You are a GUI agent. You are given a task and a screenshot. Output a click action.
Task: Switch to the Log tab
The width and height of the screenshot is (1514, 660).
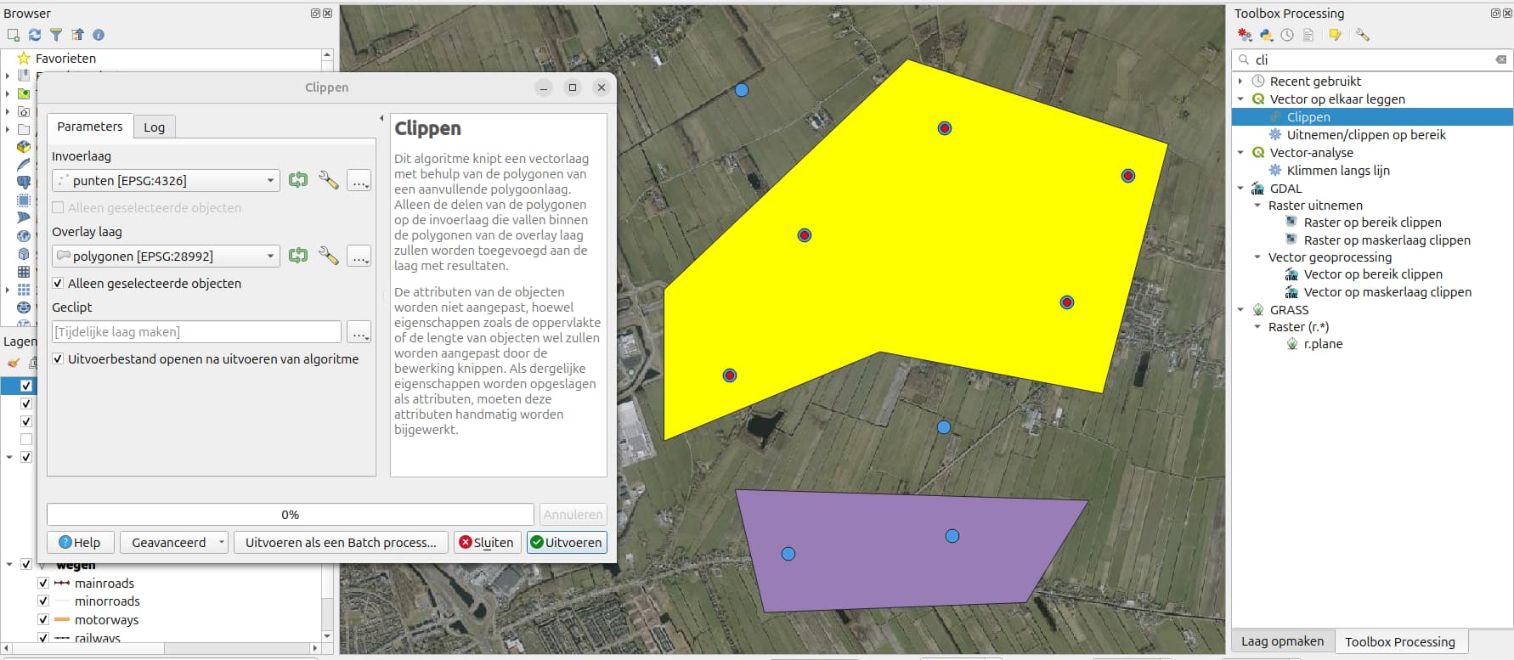pyautogui.click(x=154, y=127)
